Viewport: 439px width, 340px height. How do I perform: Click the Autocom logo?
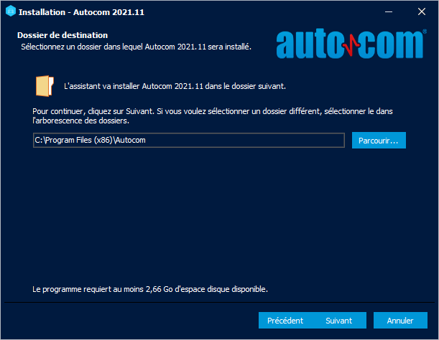[x=351, y=43]
